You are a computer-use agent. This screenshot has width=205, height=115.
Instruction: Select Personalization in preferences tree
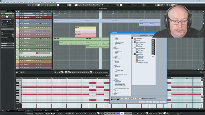click(118, 59)
